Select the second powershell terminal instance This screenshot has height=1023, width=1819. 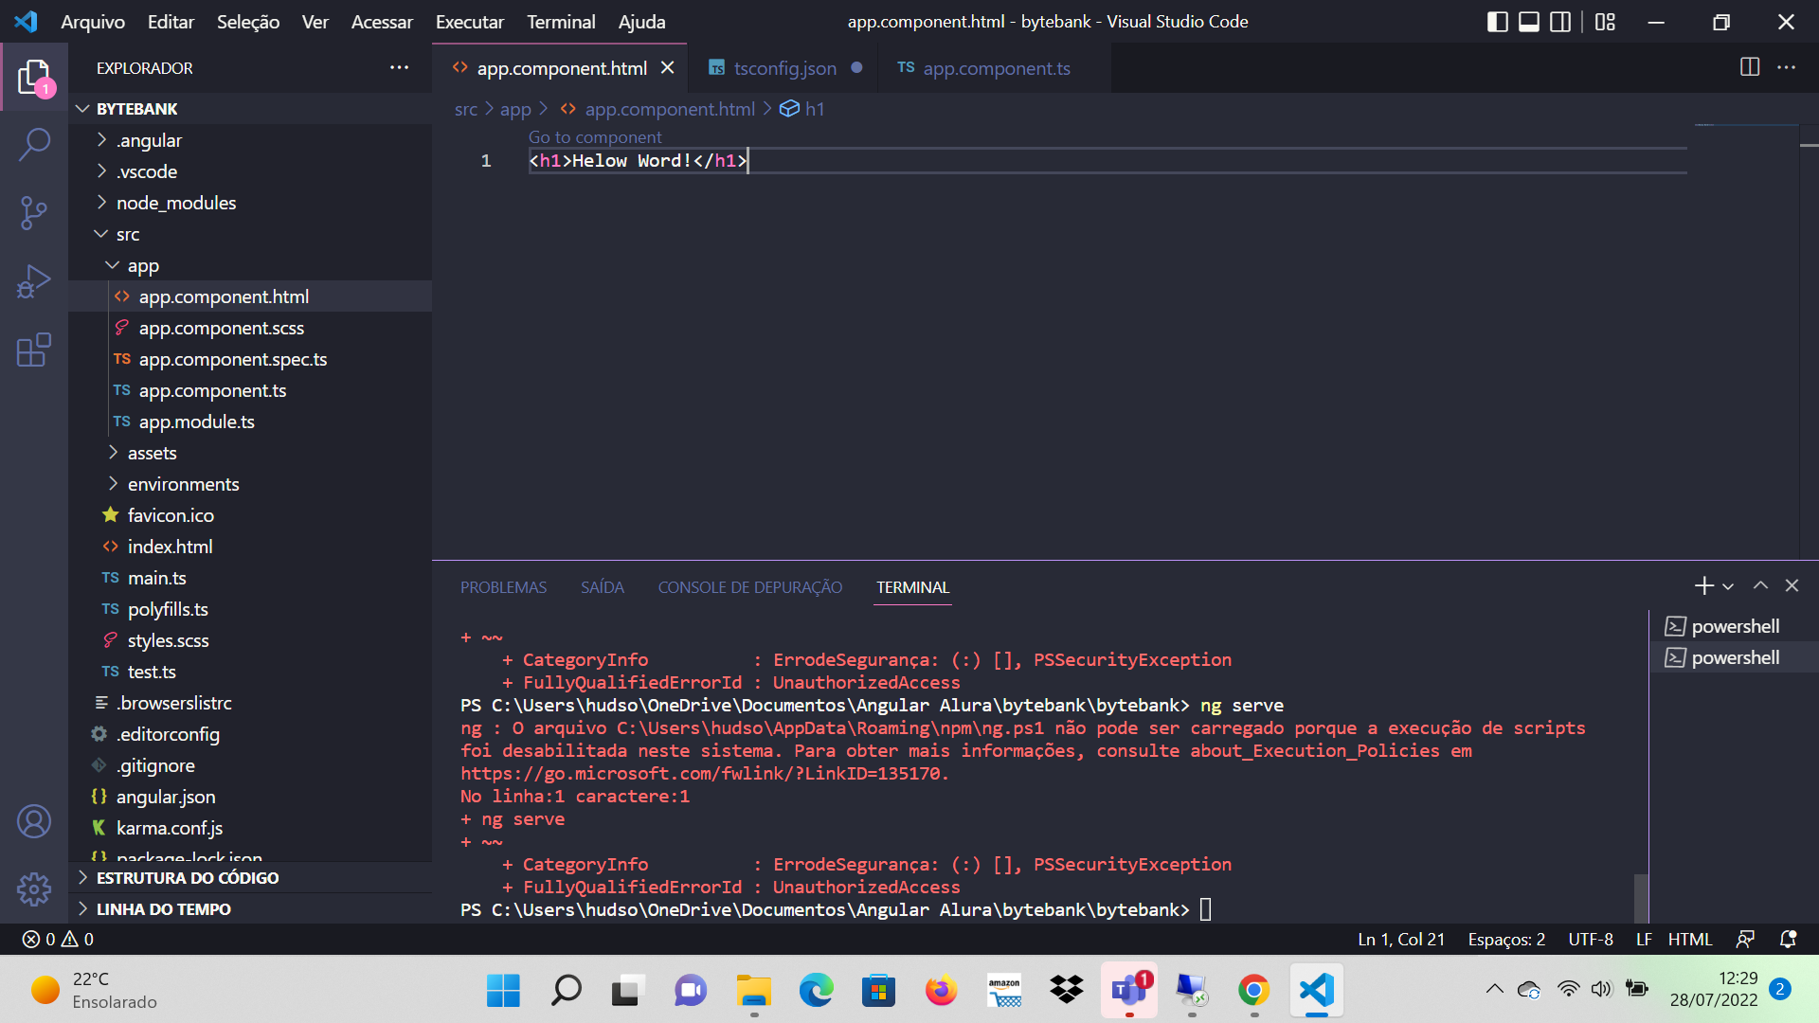coord(1734,657)
